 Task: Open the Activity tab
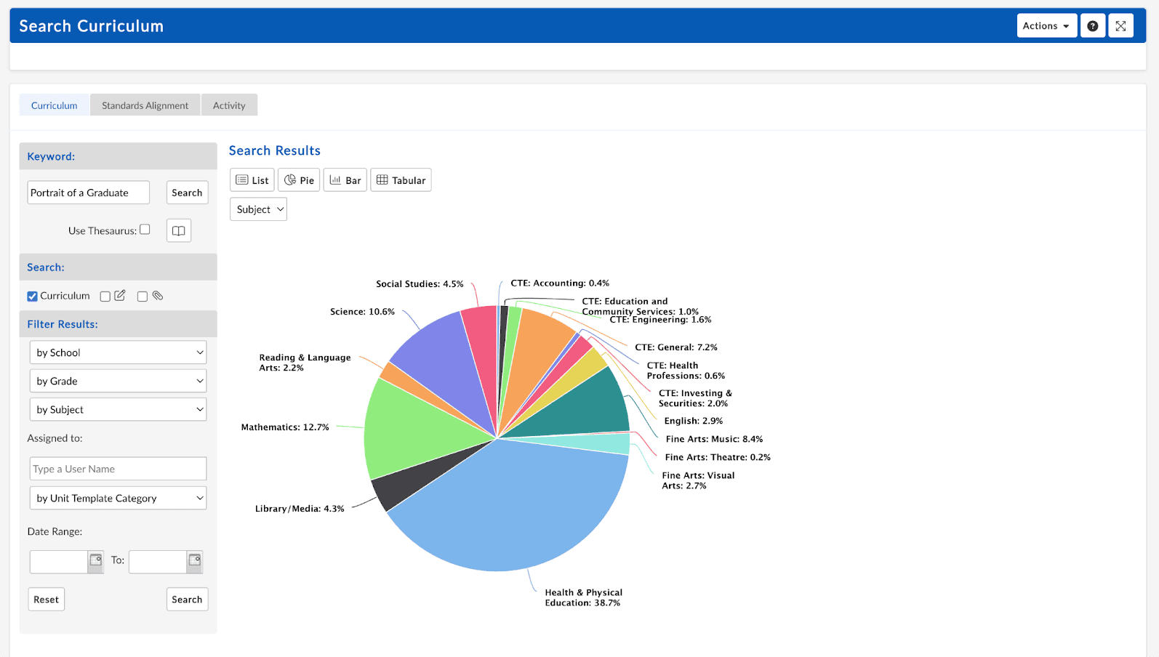tap(229, 105)
